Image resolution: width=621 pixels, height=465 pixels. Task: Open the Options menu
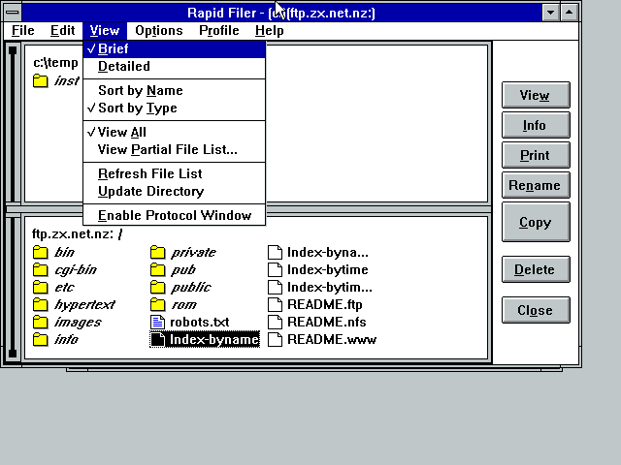coord(159,30)
